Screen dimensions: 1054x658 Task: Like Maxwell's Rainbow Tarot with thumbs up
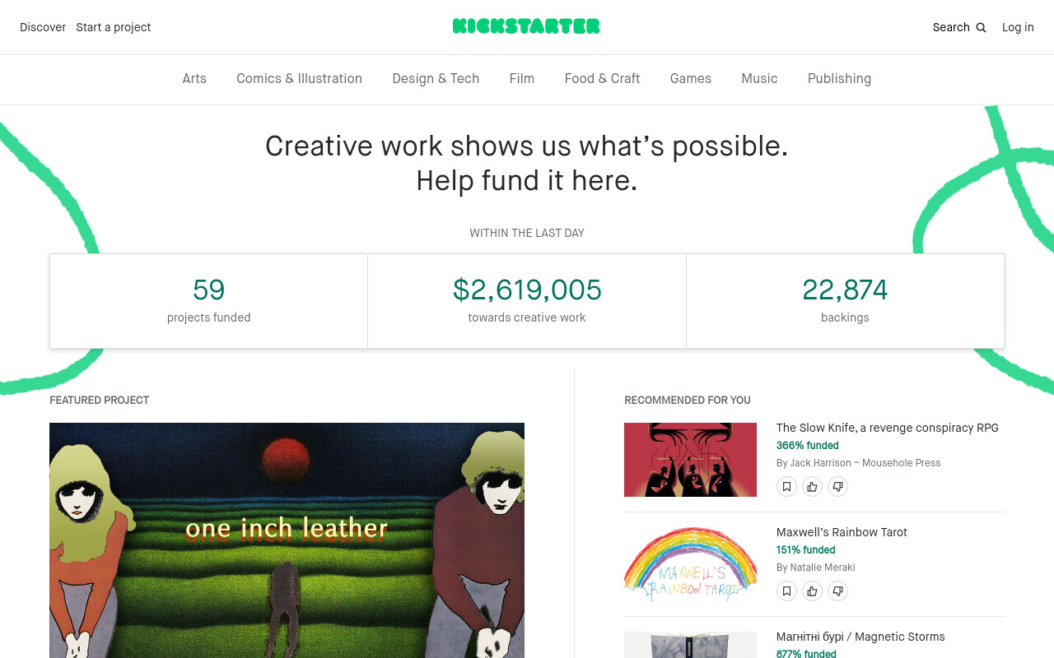click(x=812, y=591)
